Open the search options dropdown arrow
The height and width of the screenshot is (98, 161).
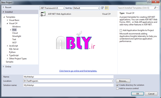[x=158, y=8]
